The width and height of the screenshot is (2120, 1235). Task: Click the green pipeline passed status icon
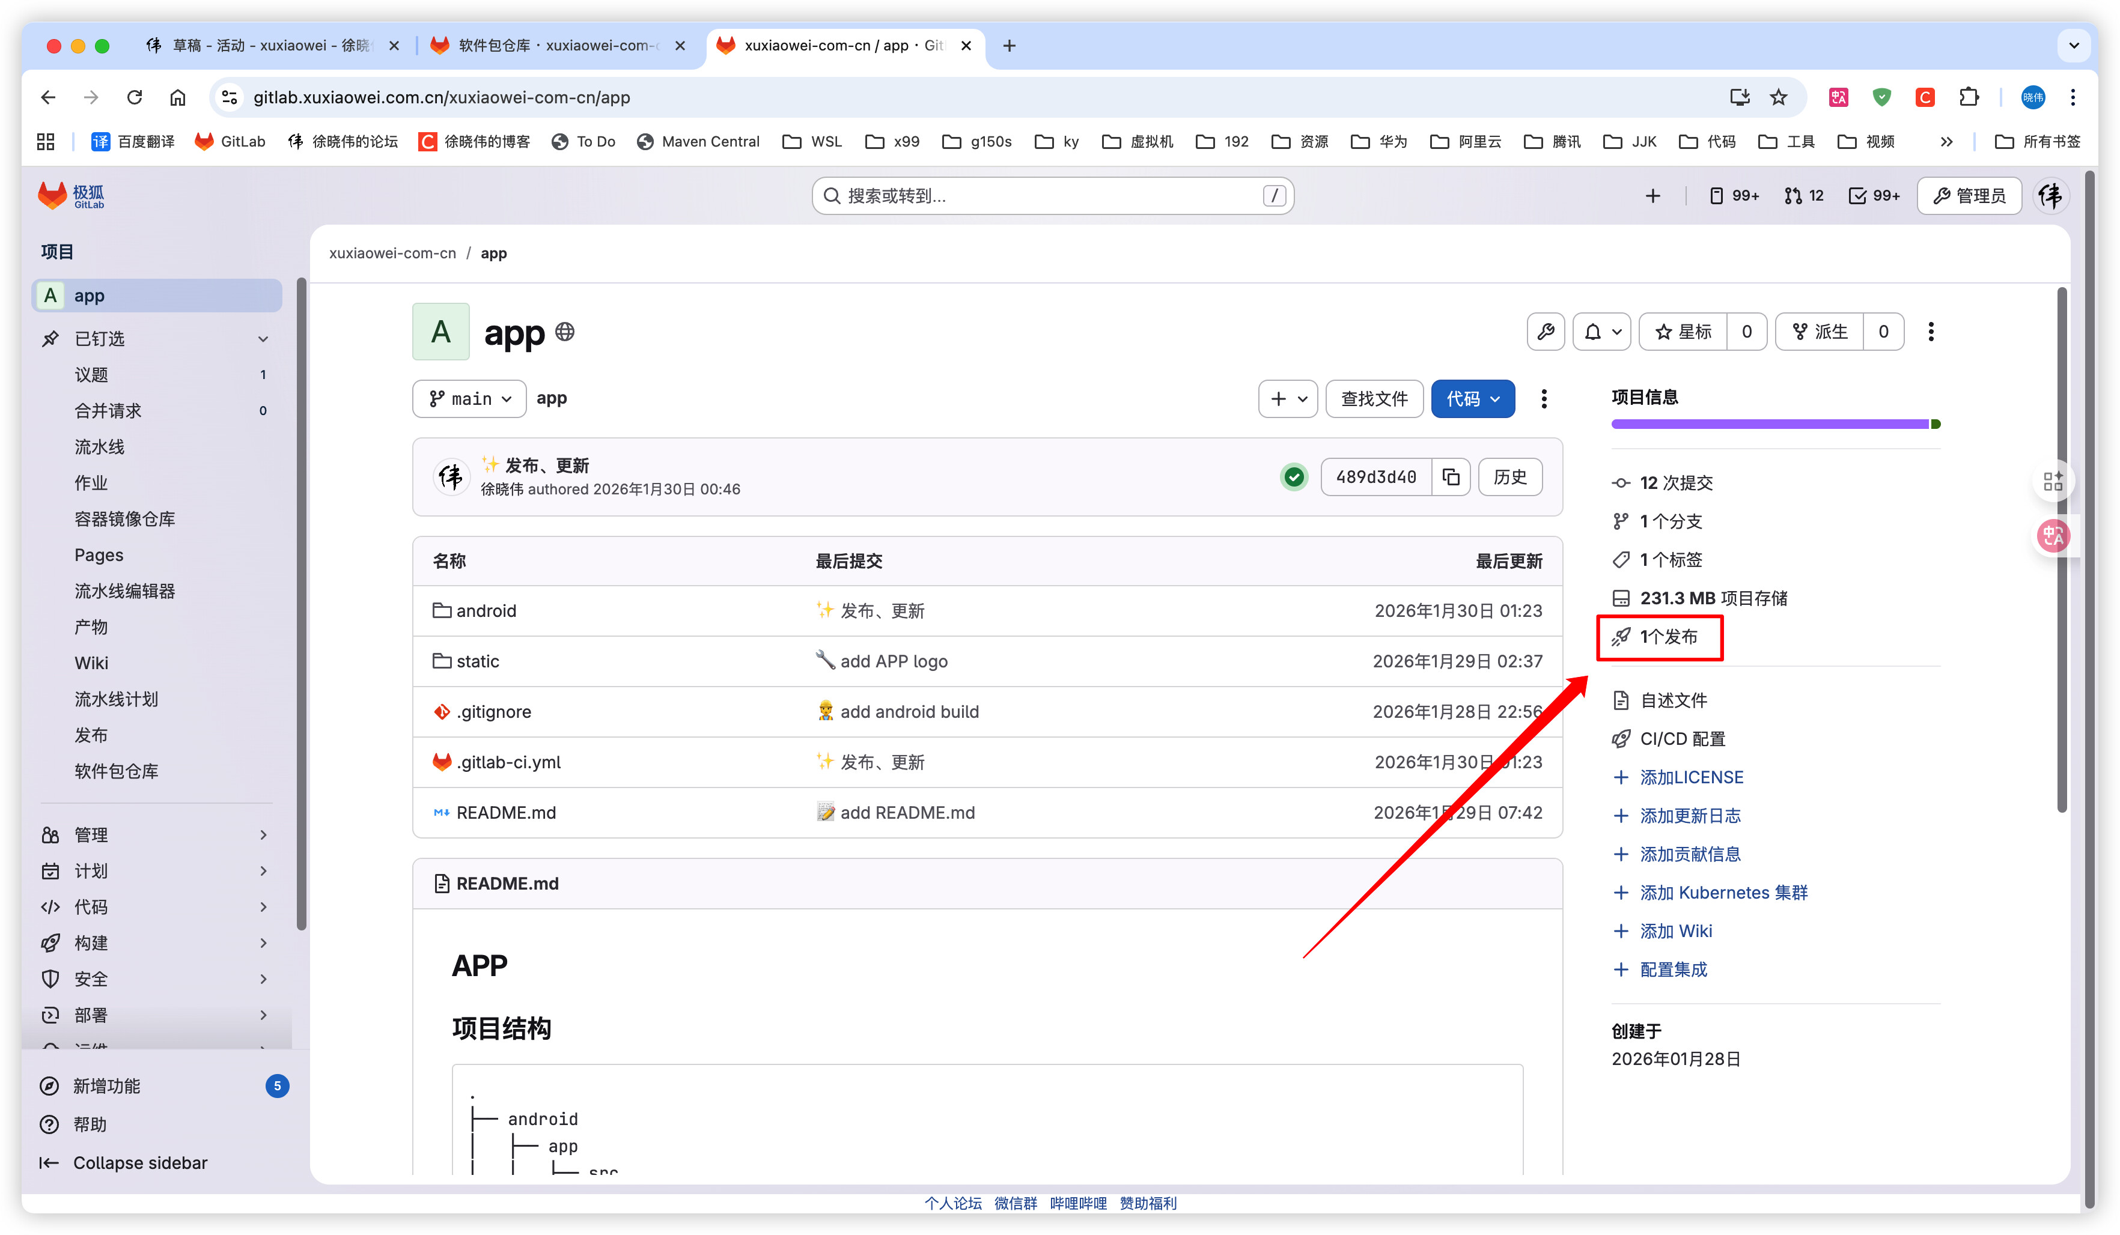(x=1294, y=477)
